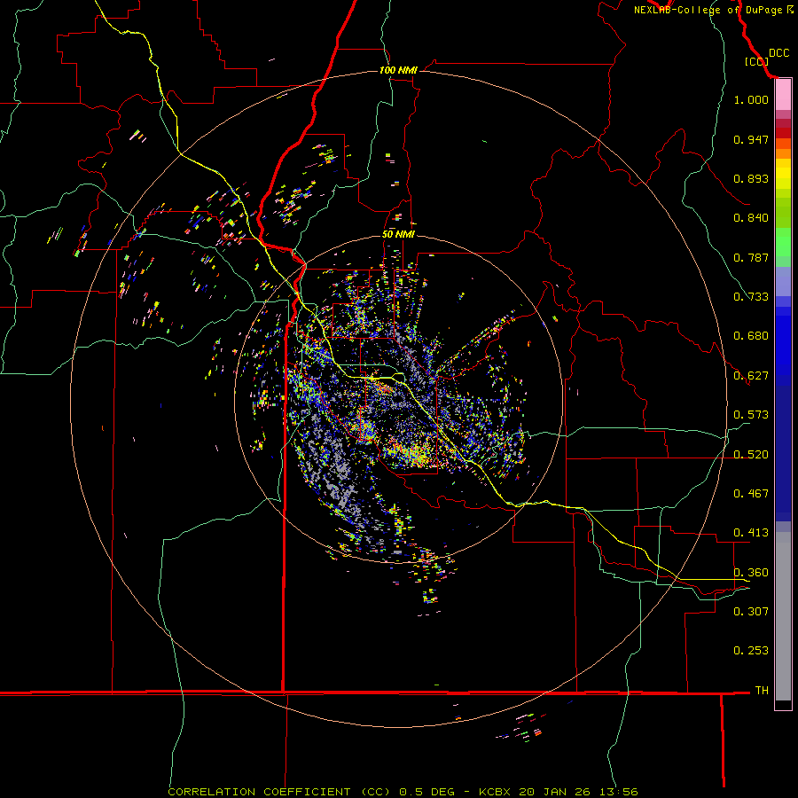
Task: Click the pink segment of color bar
Action: 783,95
